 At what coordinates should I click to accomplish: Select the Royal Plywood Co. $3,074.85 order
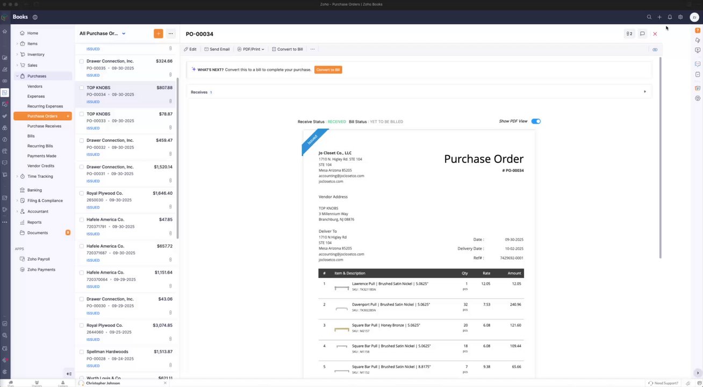pos(127,332)
